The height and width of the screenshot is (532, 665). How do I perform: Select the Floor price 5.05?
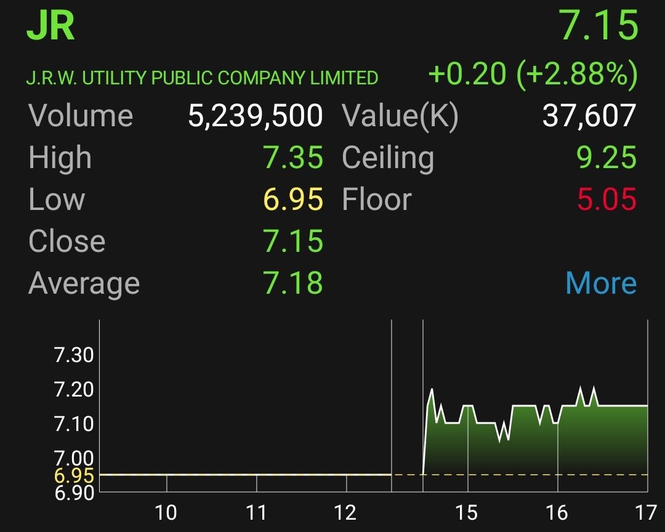[607, 199]
